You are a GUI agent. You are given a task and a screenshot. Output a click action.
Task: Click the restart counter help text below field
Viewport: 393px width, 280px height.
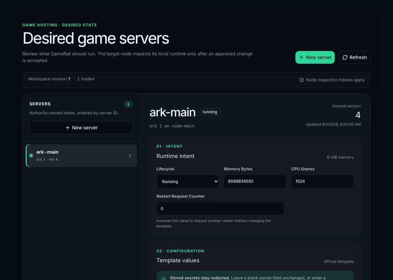(x=213, y=223)
